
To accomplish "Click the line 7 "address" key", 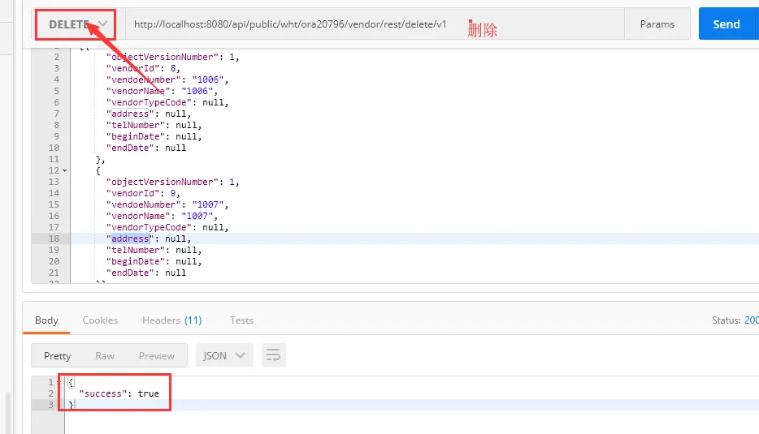I will 130,114.
